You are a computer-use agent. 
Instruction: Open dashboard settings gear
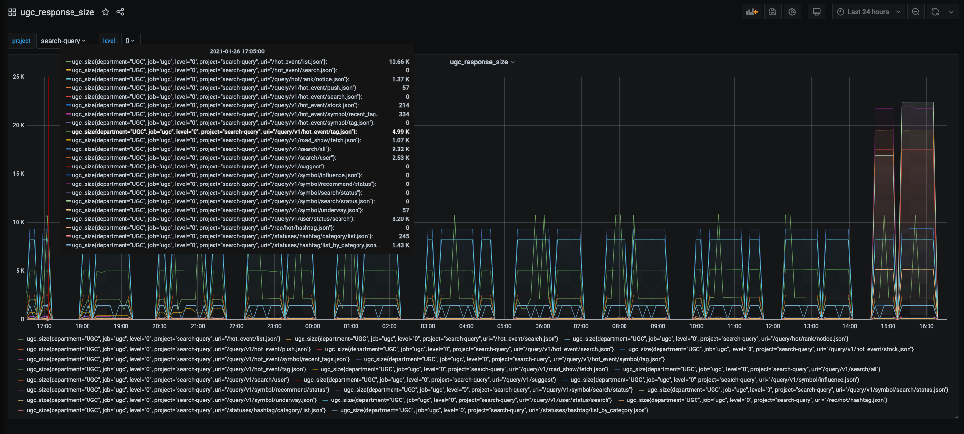pos(792,12)
